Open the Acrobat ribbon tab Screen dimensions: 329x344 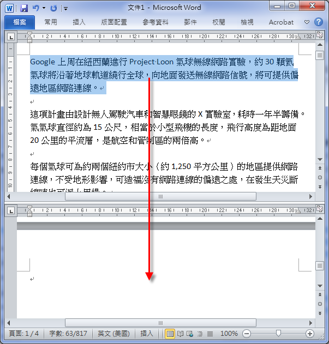click(281, 22)
